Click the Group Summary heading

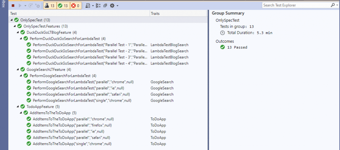point(228,13)
